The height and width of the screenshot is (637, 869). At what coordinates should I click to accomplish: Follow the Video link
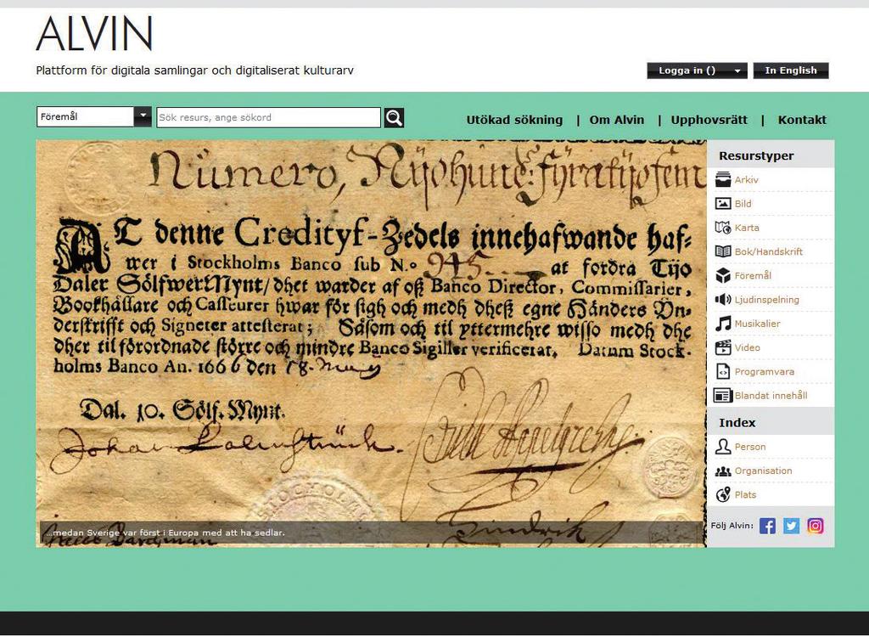[x=748, y=348]
